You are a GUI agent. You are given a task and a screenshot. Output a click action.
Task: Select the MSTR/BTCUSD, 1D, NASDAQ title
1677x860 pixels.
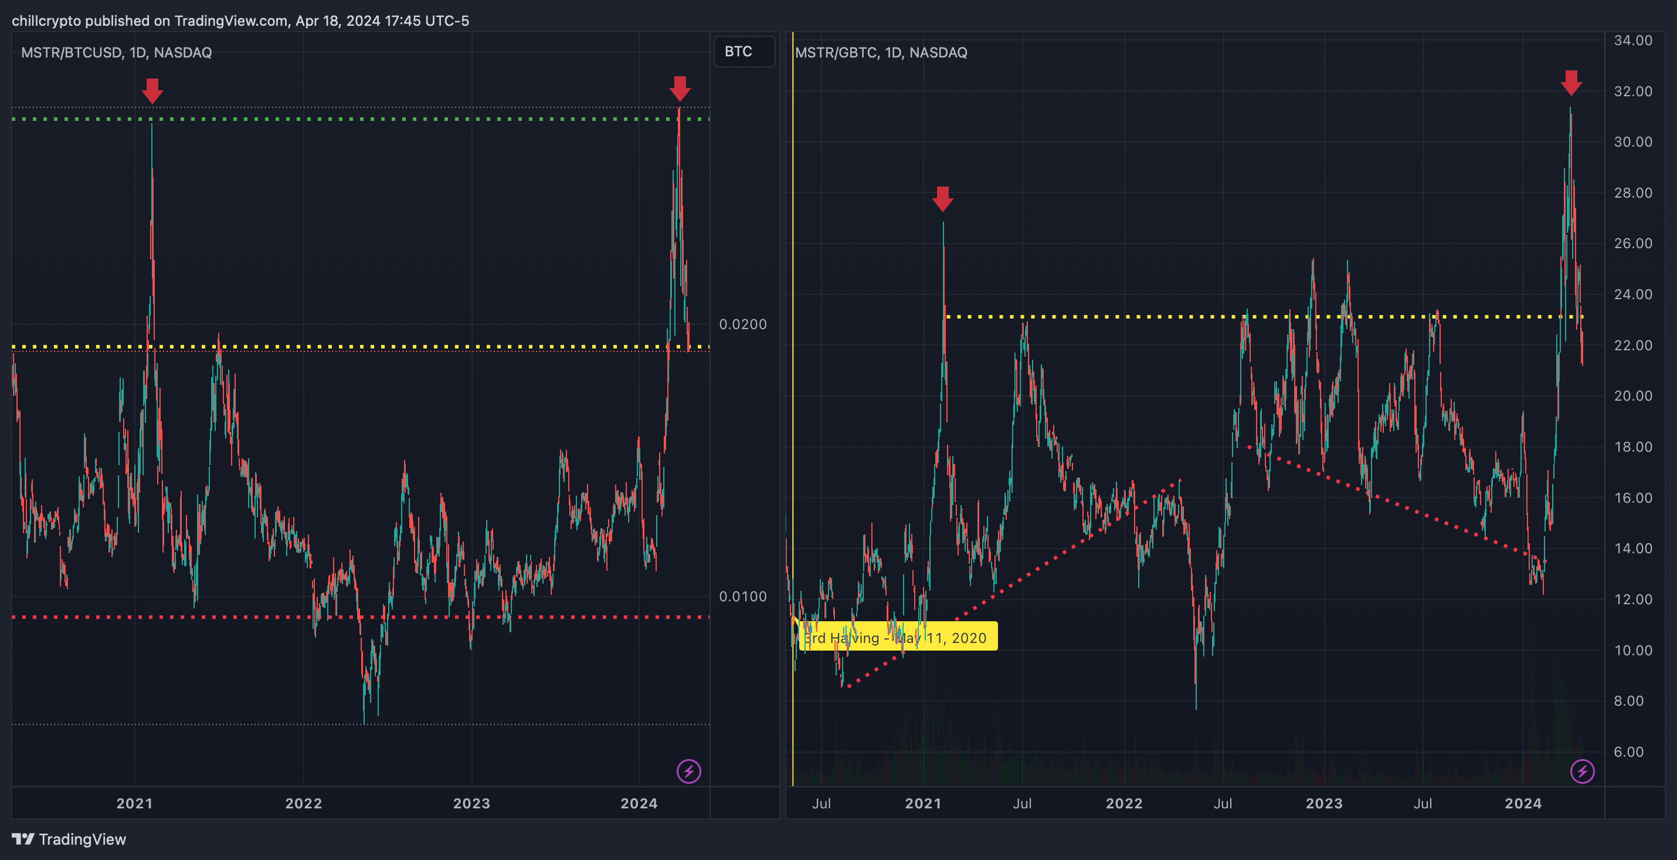[117, 52]
